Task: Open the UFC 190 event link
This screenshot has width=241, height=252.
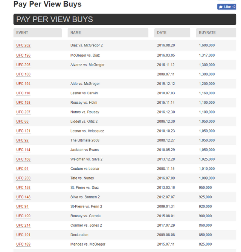Action: tap(23, 216)
